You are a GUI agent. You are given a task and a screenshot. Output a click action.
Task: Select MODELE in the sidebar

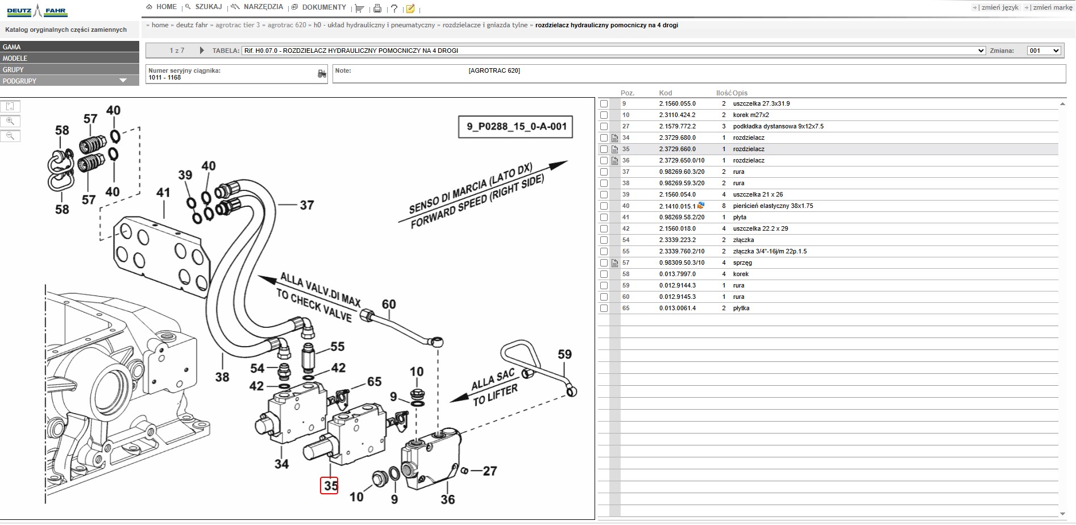point(69,58)
